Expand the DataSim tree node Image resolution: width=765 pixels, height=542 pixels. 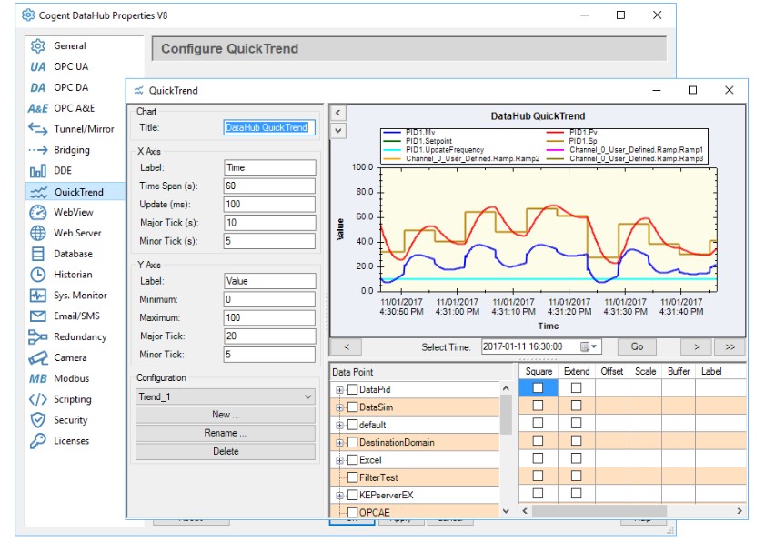coord(339,407)
